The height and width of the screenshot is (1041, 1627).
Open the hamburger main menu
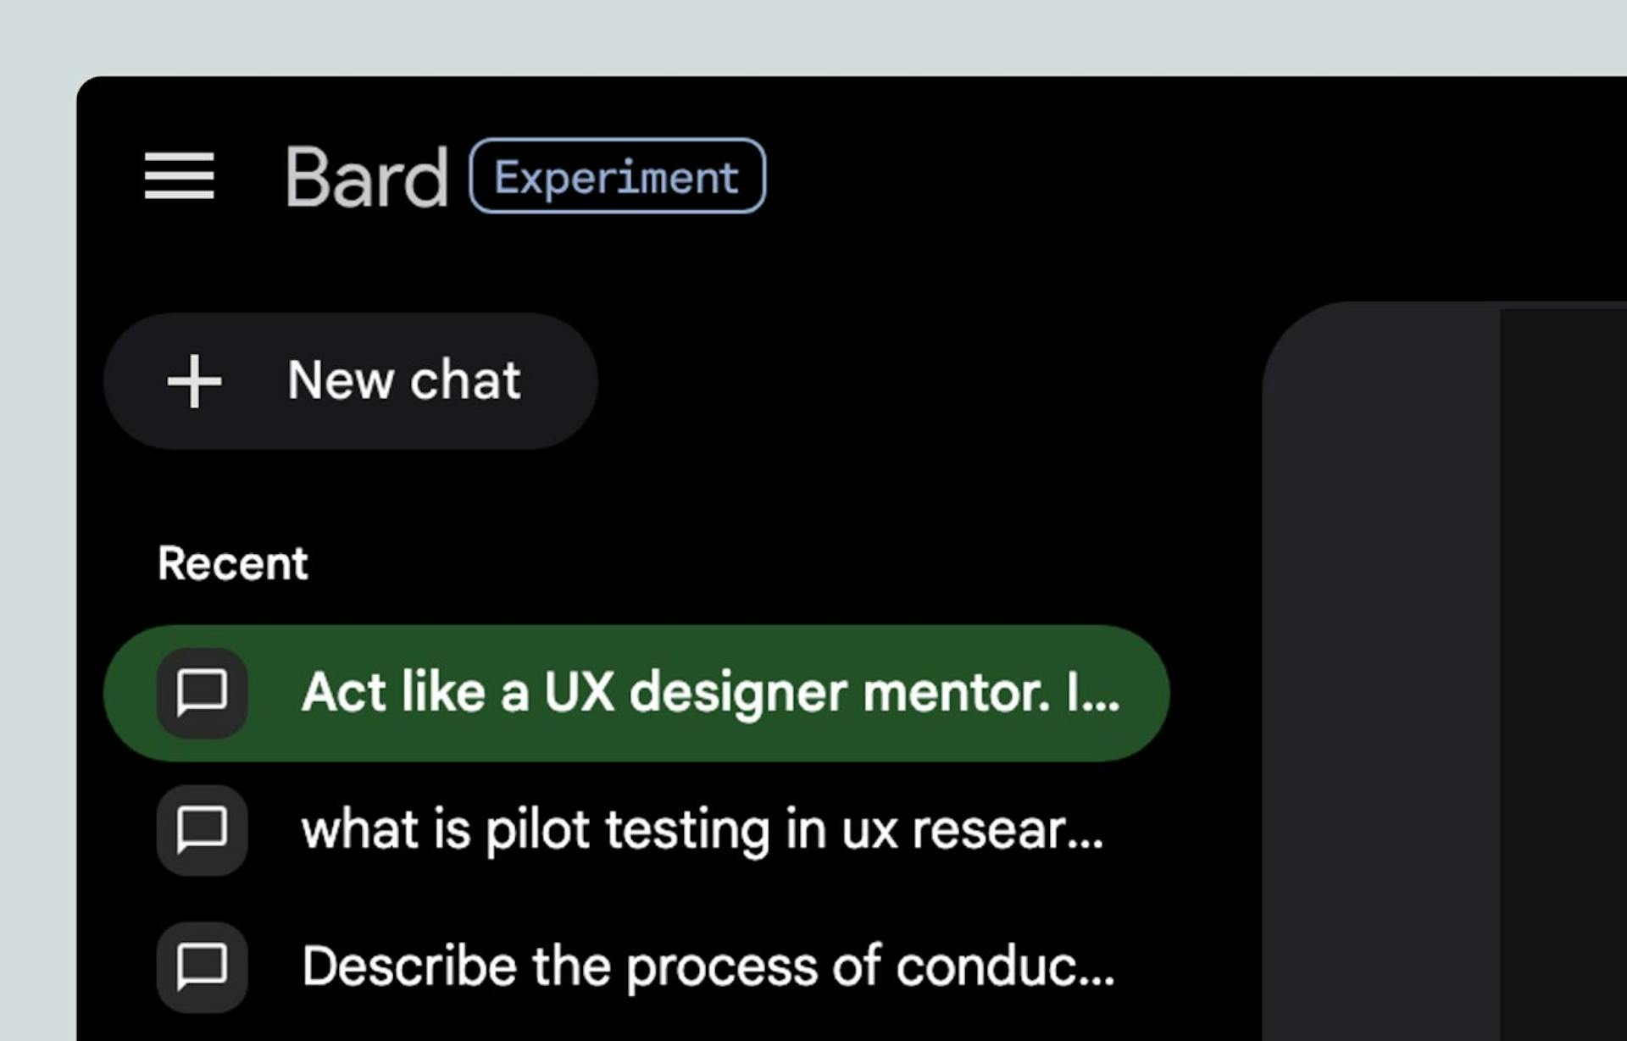pyautogui.click(x=179, y=175)
